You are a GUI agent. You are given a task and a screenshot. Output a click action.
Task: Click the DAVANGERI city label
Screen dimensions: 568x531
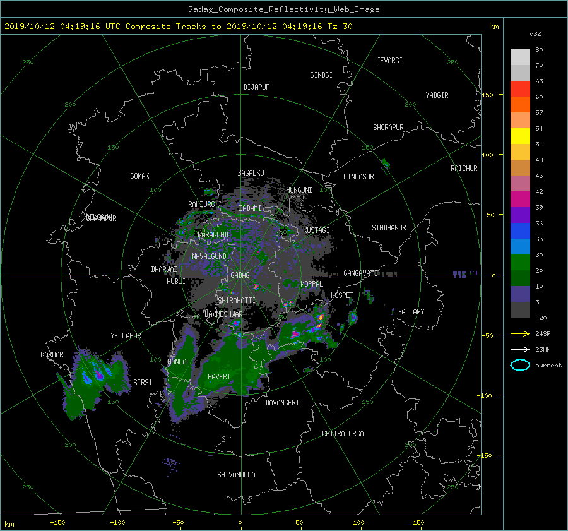pos(282,403)
